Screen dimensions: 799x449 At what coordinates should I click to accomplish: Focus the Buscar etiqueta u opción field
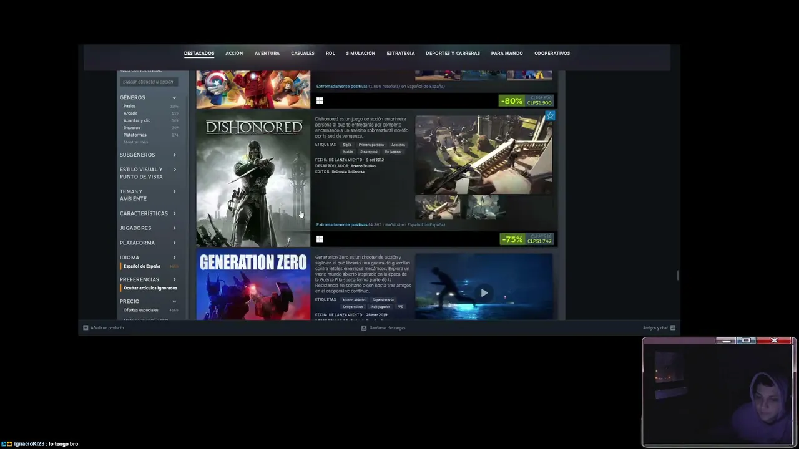[x=149, y=82]
